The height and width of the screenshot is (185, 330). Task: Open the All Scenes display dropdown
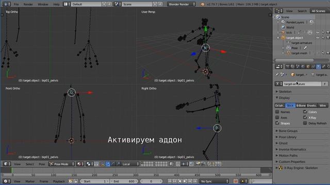click(x=319, y=11)
